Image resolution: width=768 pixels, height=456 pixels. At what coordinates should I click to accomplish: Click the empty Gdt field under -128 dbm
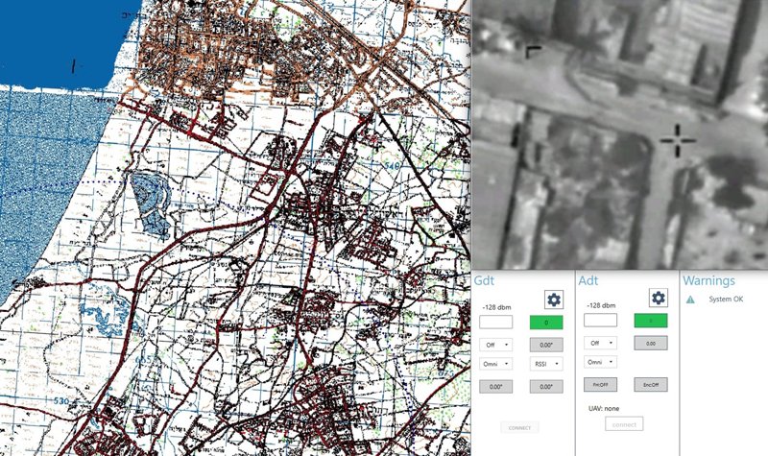pos(494,323)
